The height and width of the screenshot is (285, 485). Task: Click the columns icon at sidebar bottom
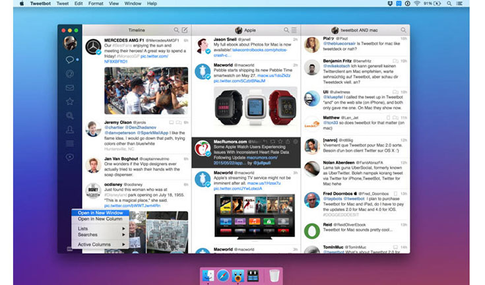coord(69,249)
